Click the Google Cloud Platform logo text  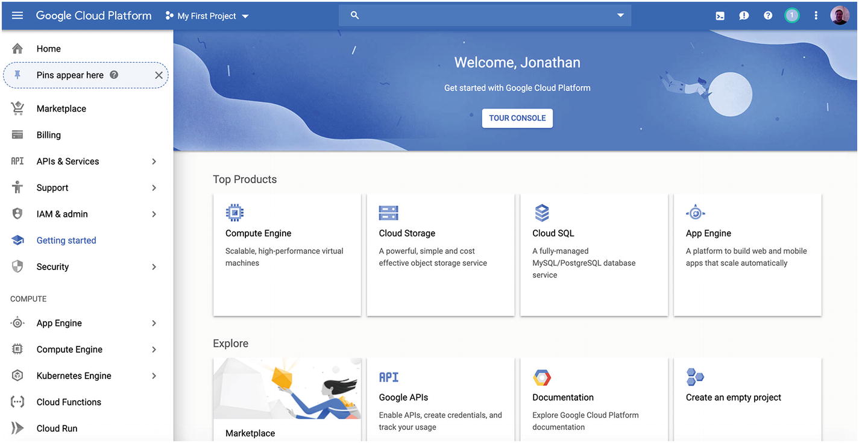pyautogui.click(x=93, y=16)
